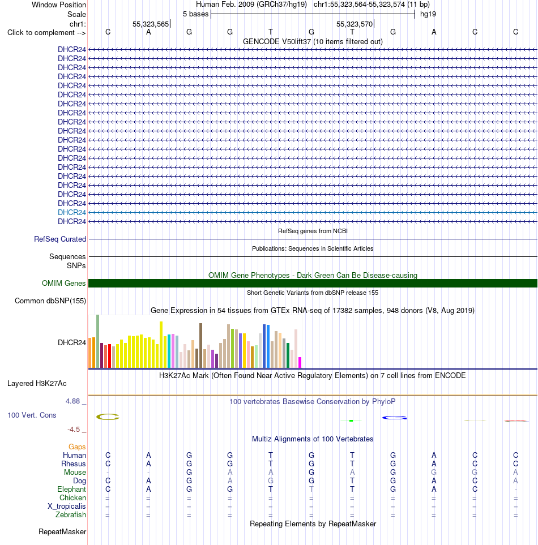
Task: Select the X_tropicalis species row label
Action: (66, 507)
